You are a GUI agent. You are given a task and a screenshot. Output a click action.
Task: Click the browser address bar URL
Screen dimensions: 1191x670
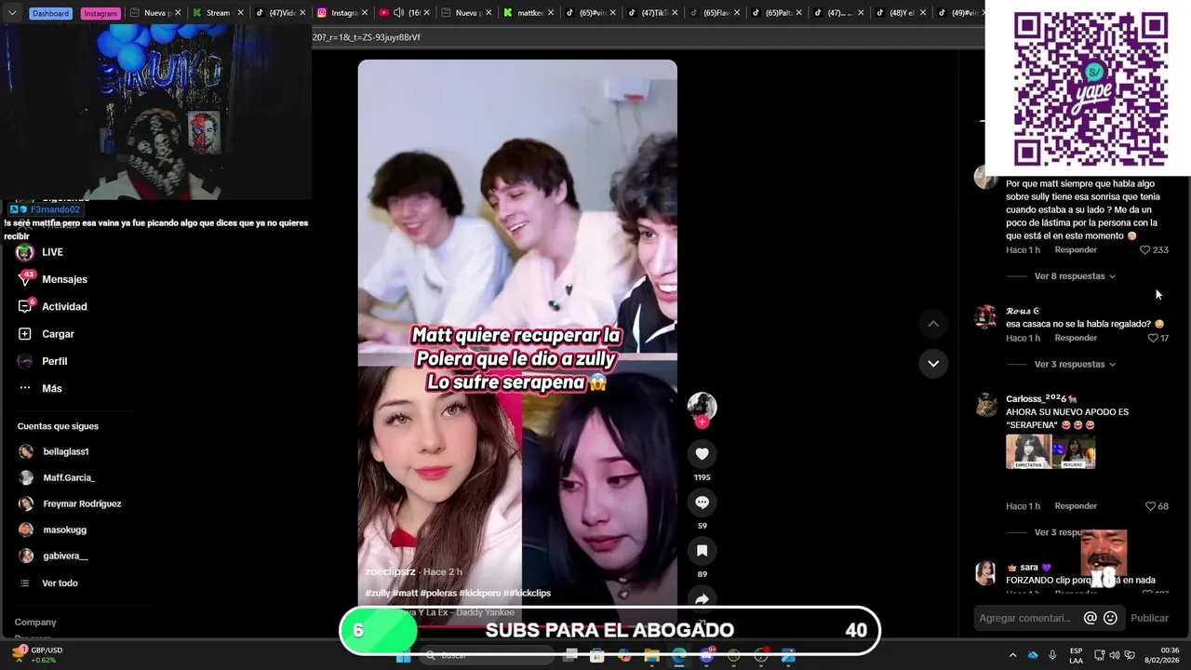pyautogui.click(x=367, y=37)
